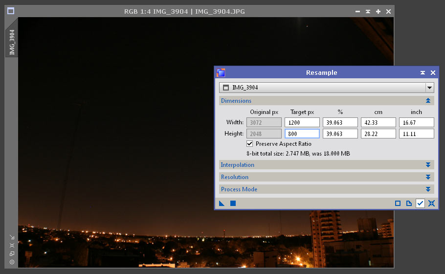445x274 pixels.
Task: Click the Reset icon in Resample dialog
Action: point(431,204)
